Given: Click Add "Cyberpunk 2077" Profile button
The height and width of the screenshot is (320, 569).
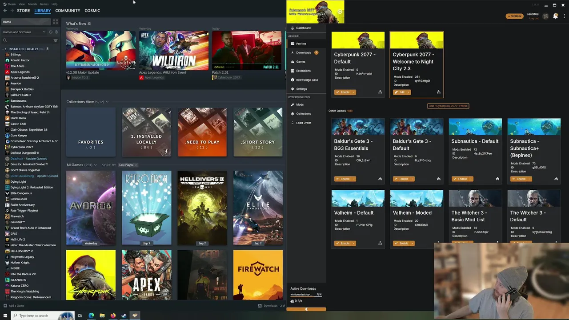Looking at the screenshot, I should pos(448,106).
